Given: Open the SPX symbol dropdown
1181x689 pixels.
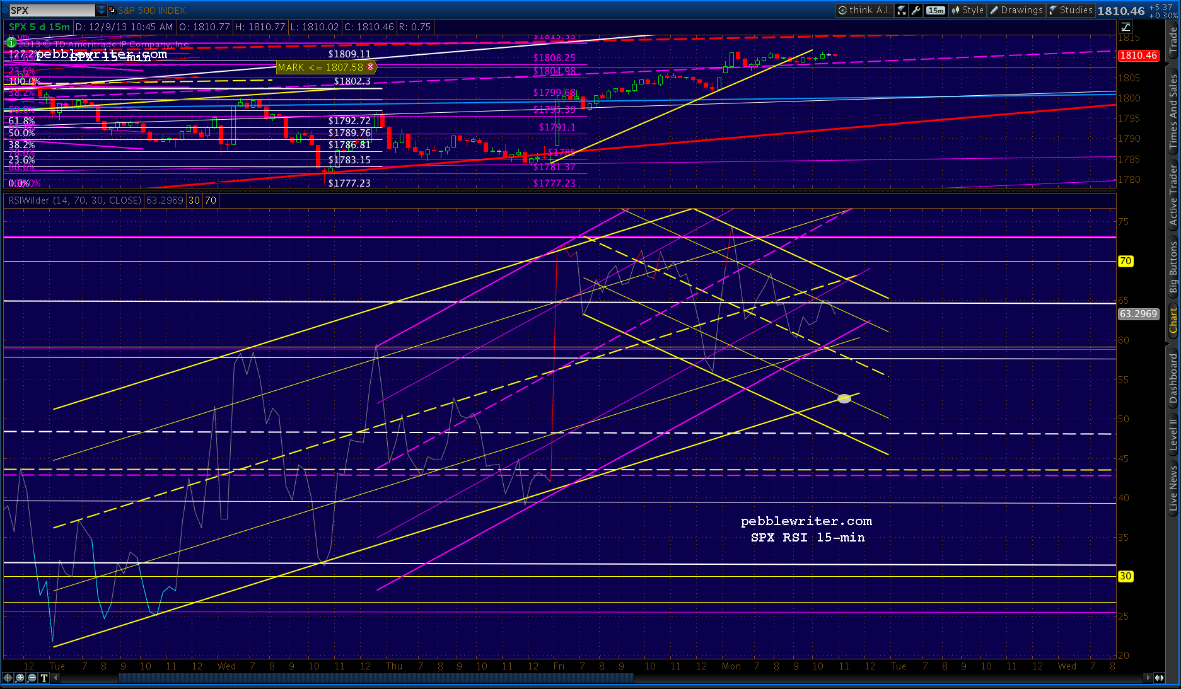Looking at the screenshot, I should tap(102, 9).
